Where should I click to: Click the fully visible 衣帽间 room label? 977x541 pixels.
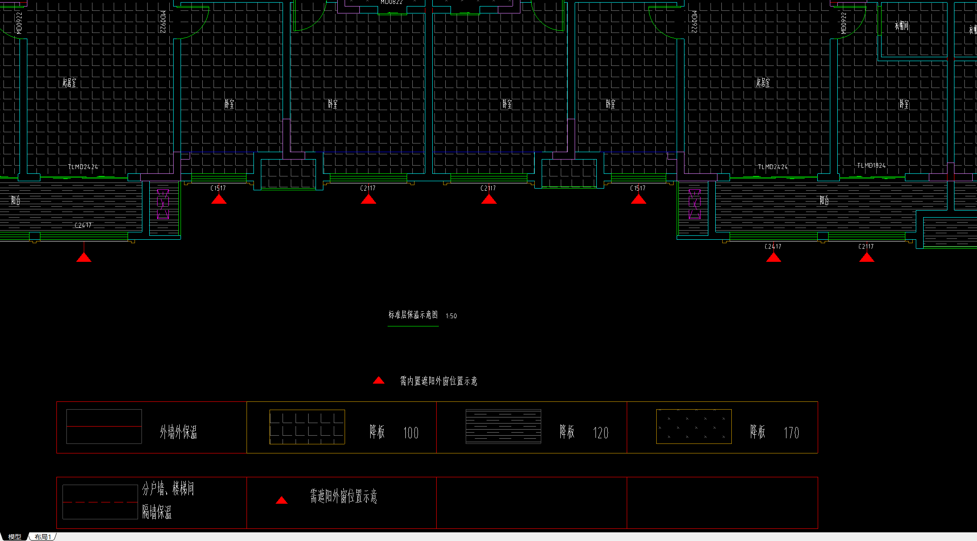pyautogui.click(x=901, y=26)
